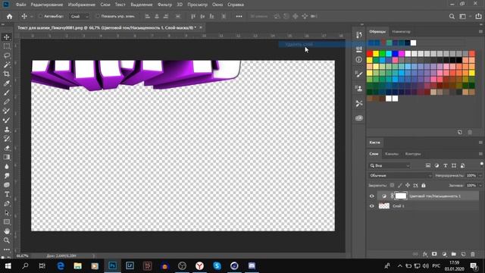
Task: Hide the Цветовой тон/Насыщенность 1 layer
Action: 372,196
